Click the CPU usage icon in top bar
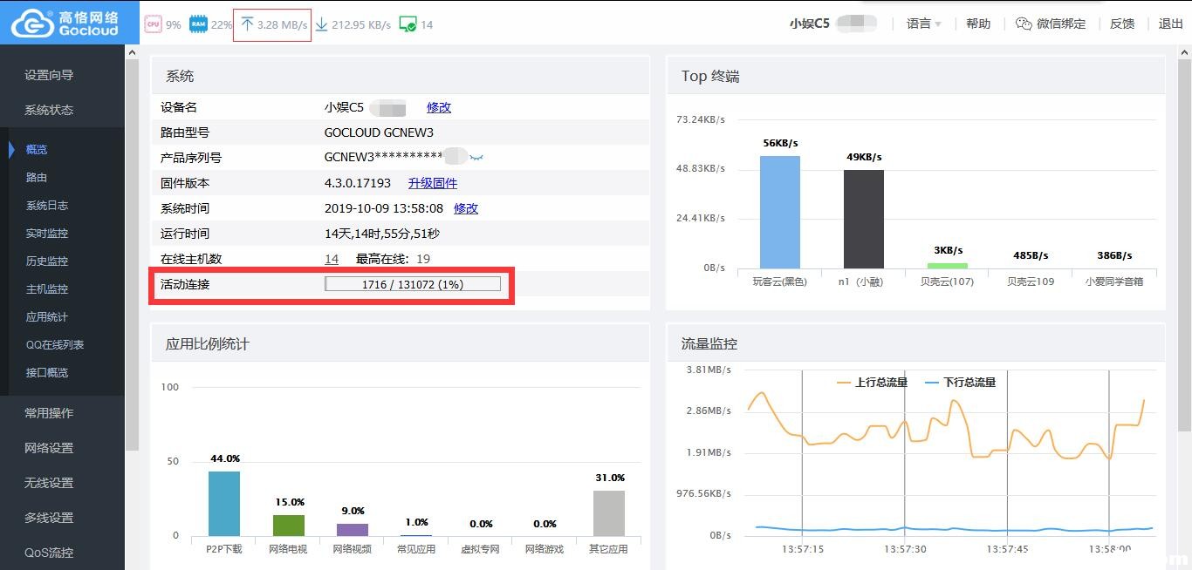Image resolution: width=1192 pixels, height=570 pixels. (154, 24)
